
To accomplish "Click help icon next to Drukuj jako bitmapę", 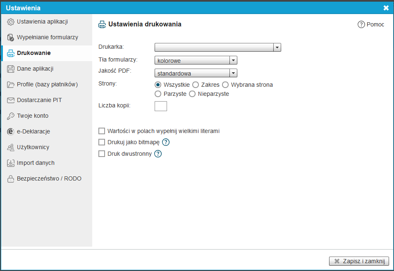I will pos(166,143).
